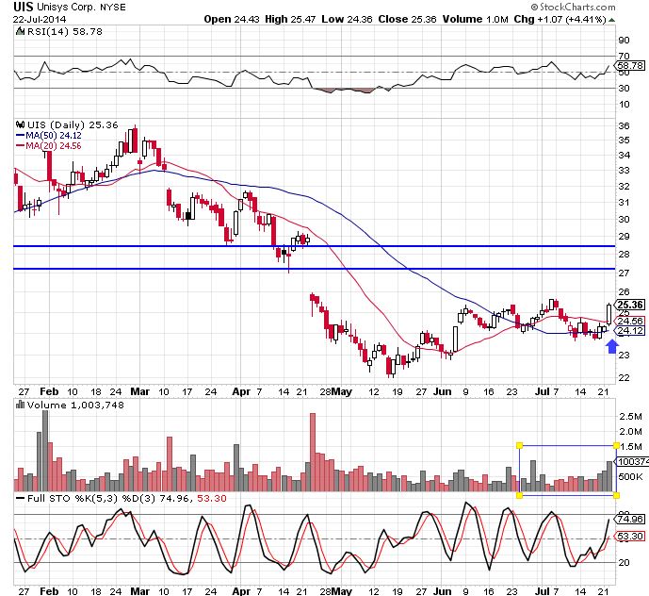Image resolution: width=649 pixels, height=596 pixels.
Task: Click the 30 label on the price axis
Action: tap(624, 219)
